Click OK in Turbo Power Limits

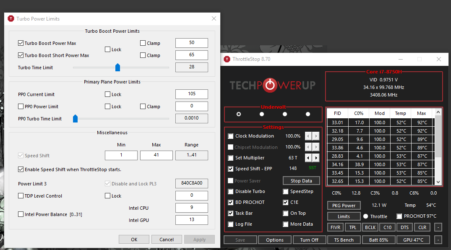point(134,240)
